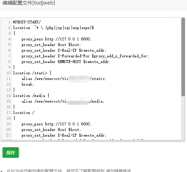The width and height of the screenshot is (187, 172).
Task: Click line number 14 in the gutter
Action: tap(9, 96)
